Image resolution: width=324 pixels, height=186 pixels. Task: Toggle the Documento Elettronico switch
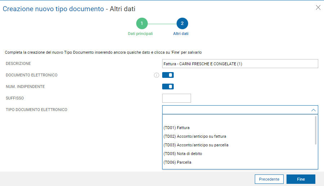click(168, 75)
